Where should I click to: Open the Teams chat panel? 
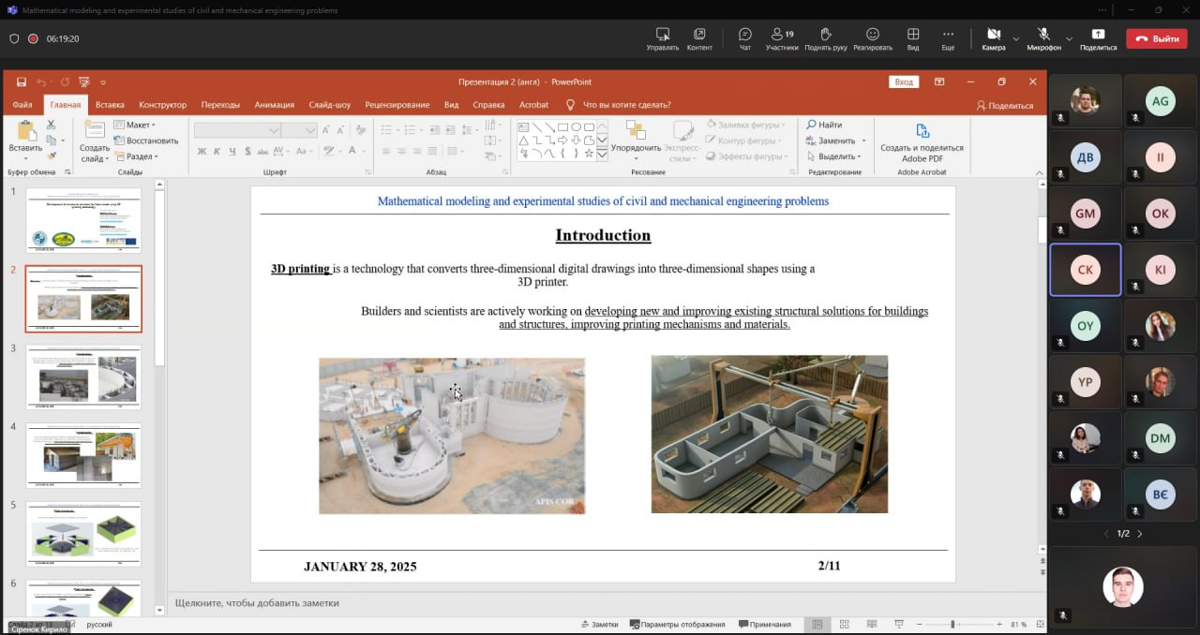745,34
